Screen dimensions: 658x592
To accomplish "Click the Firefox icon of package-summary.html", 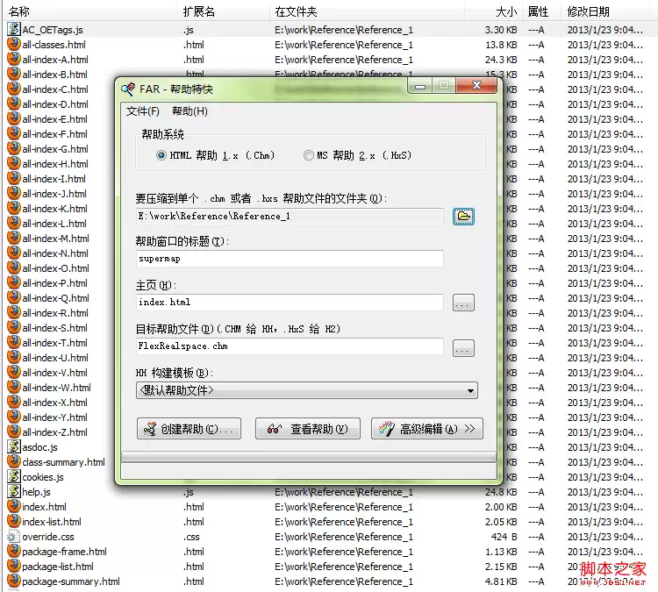I will (14, 581).
